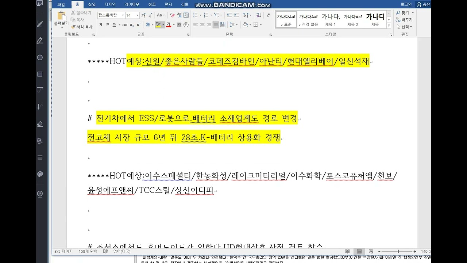Apply the 간격 없음 style
467x263 pixels.
[308, 20]
